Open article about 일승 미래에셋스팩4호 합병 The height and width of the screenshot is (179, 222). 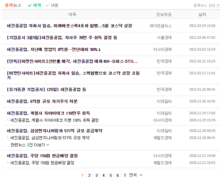[x=69, y=26]
